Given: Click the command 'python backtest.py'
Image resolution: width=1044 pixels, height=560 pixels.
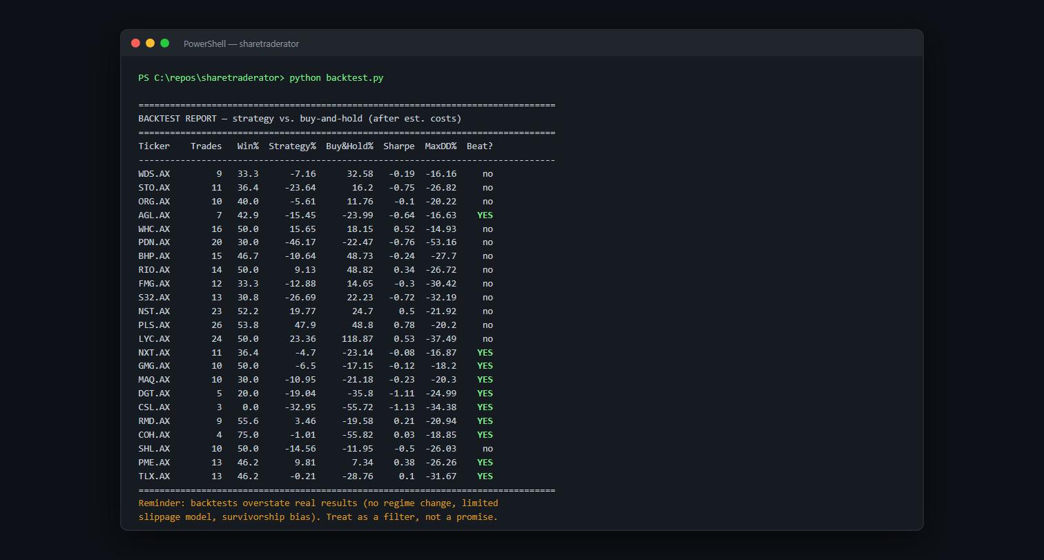Looking at the screenshot, I should (x=336, y=77).
